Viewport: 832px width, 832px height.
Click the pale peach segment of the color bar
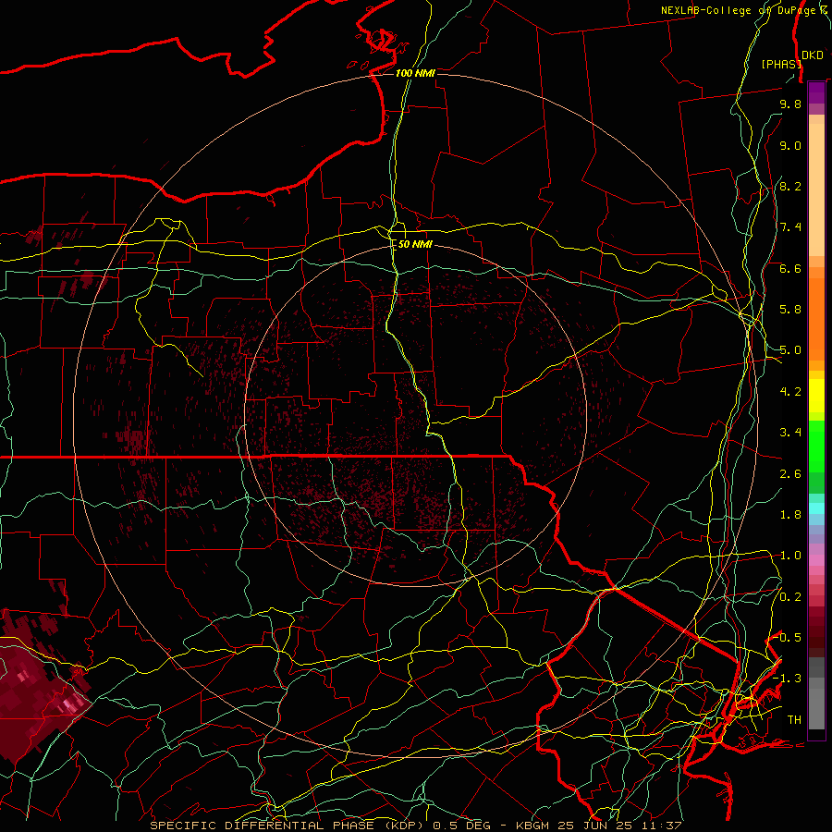click(x=816, y=191)
